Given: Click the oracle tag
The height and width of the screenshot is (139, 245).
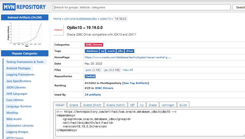Looking at the screenshot, I should [111, 51].
